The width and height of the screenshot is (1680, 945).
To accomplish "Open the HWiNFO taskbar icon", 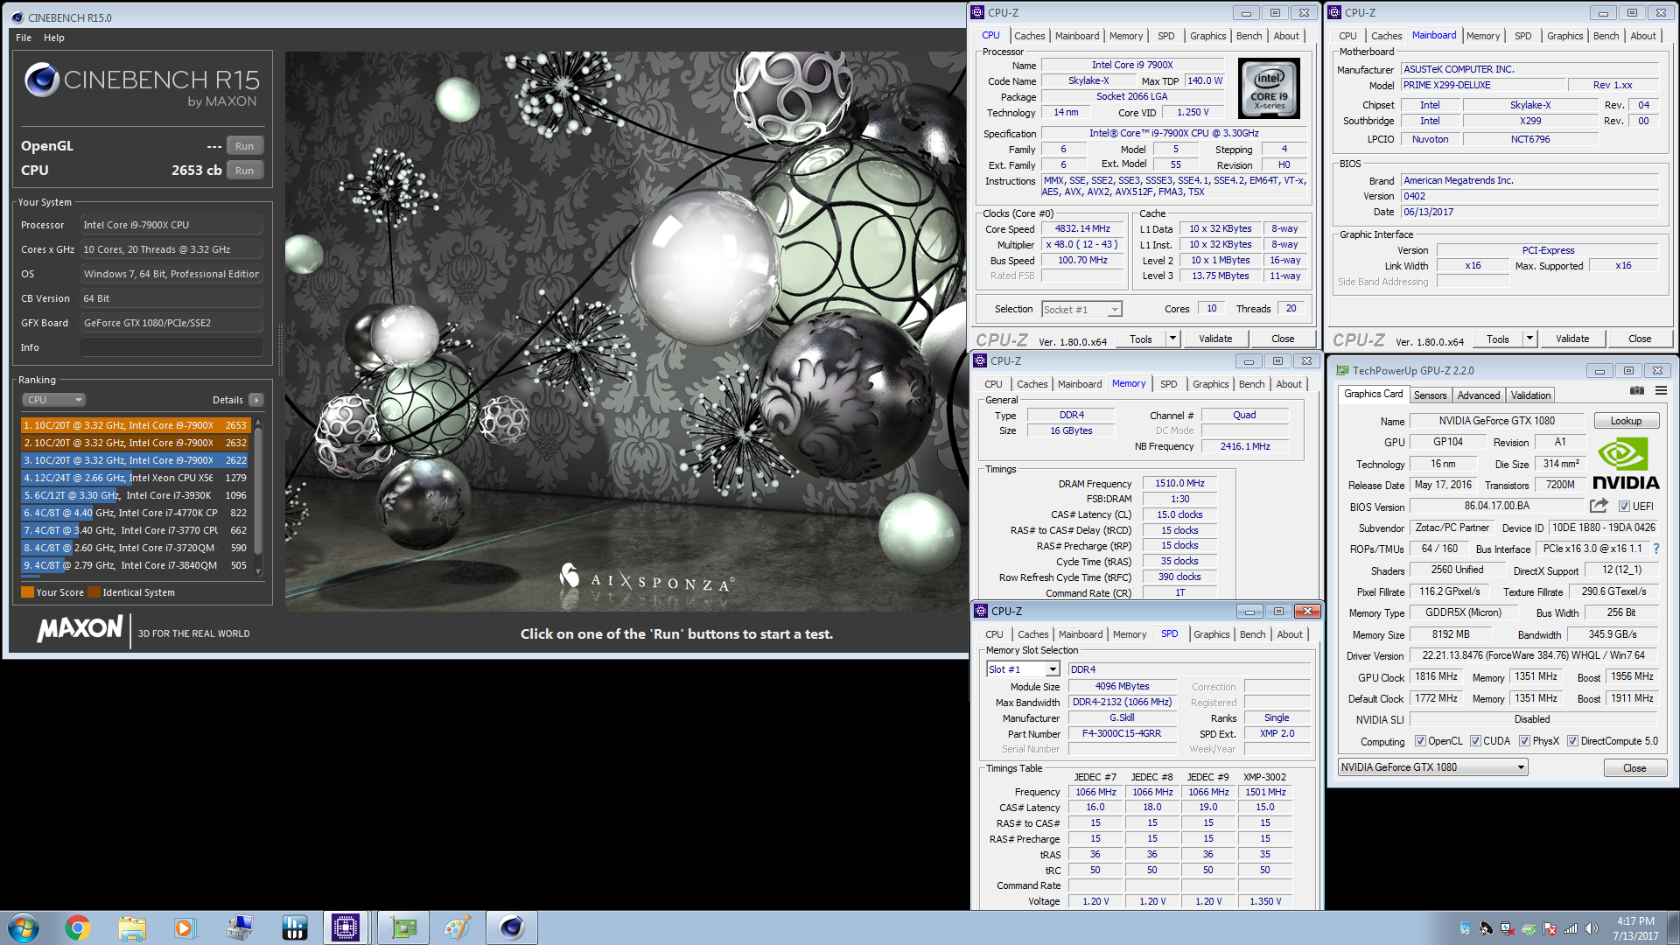I will click(x=294, y=927).
